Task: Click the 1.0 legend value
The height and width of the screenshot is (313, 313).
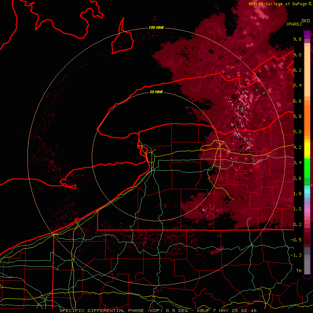Action: tap(297, 209)
